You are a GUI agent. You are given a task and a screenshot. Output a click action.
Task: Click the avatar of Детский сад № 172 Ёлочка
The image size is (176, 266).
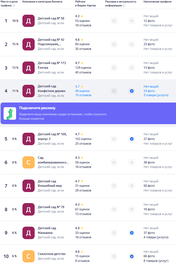coord(29,68)
